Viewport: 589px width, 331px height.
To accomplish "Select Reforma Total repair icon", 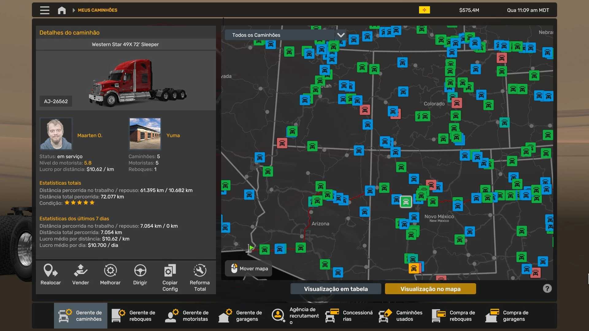I will [200, 271].
